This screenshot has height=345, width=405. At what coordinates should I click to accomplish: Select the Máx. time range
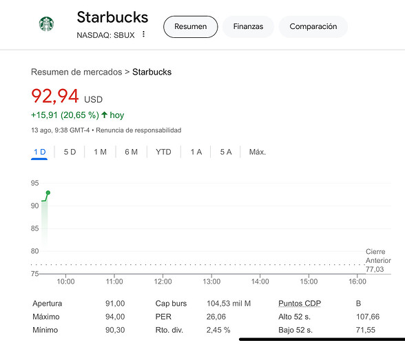pyautogui.click(x=258, y=152)
